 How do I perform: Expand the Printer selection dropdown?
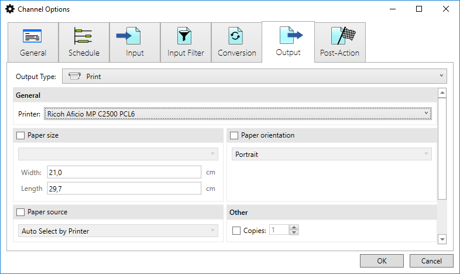[x=238, y=114]
